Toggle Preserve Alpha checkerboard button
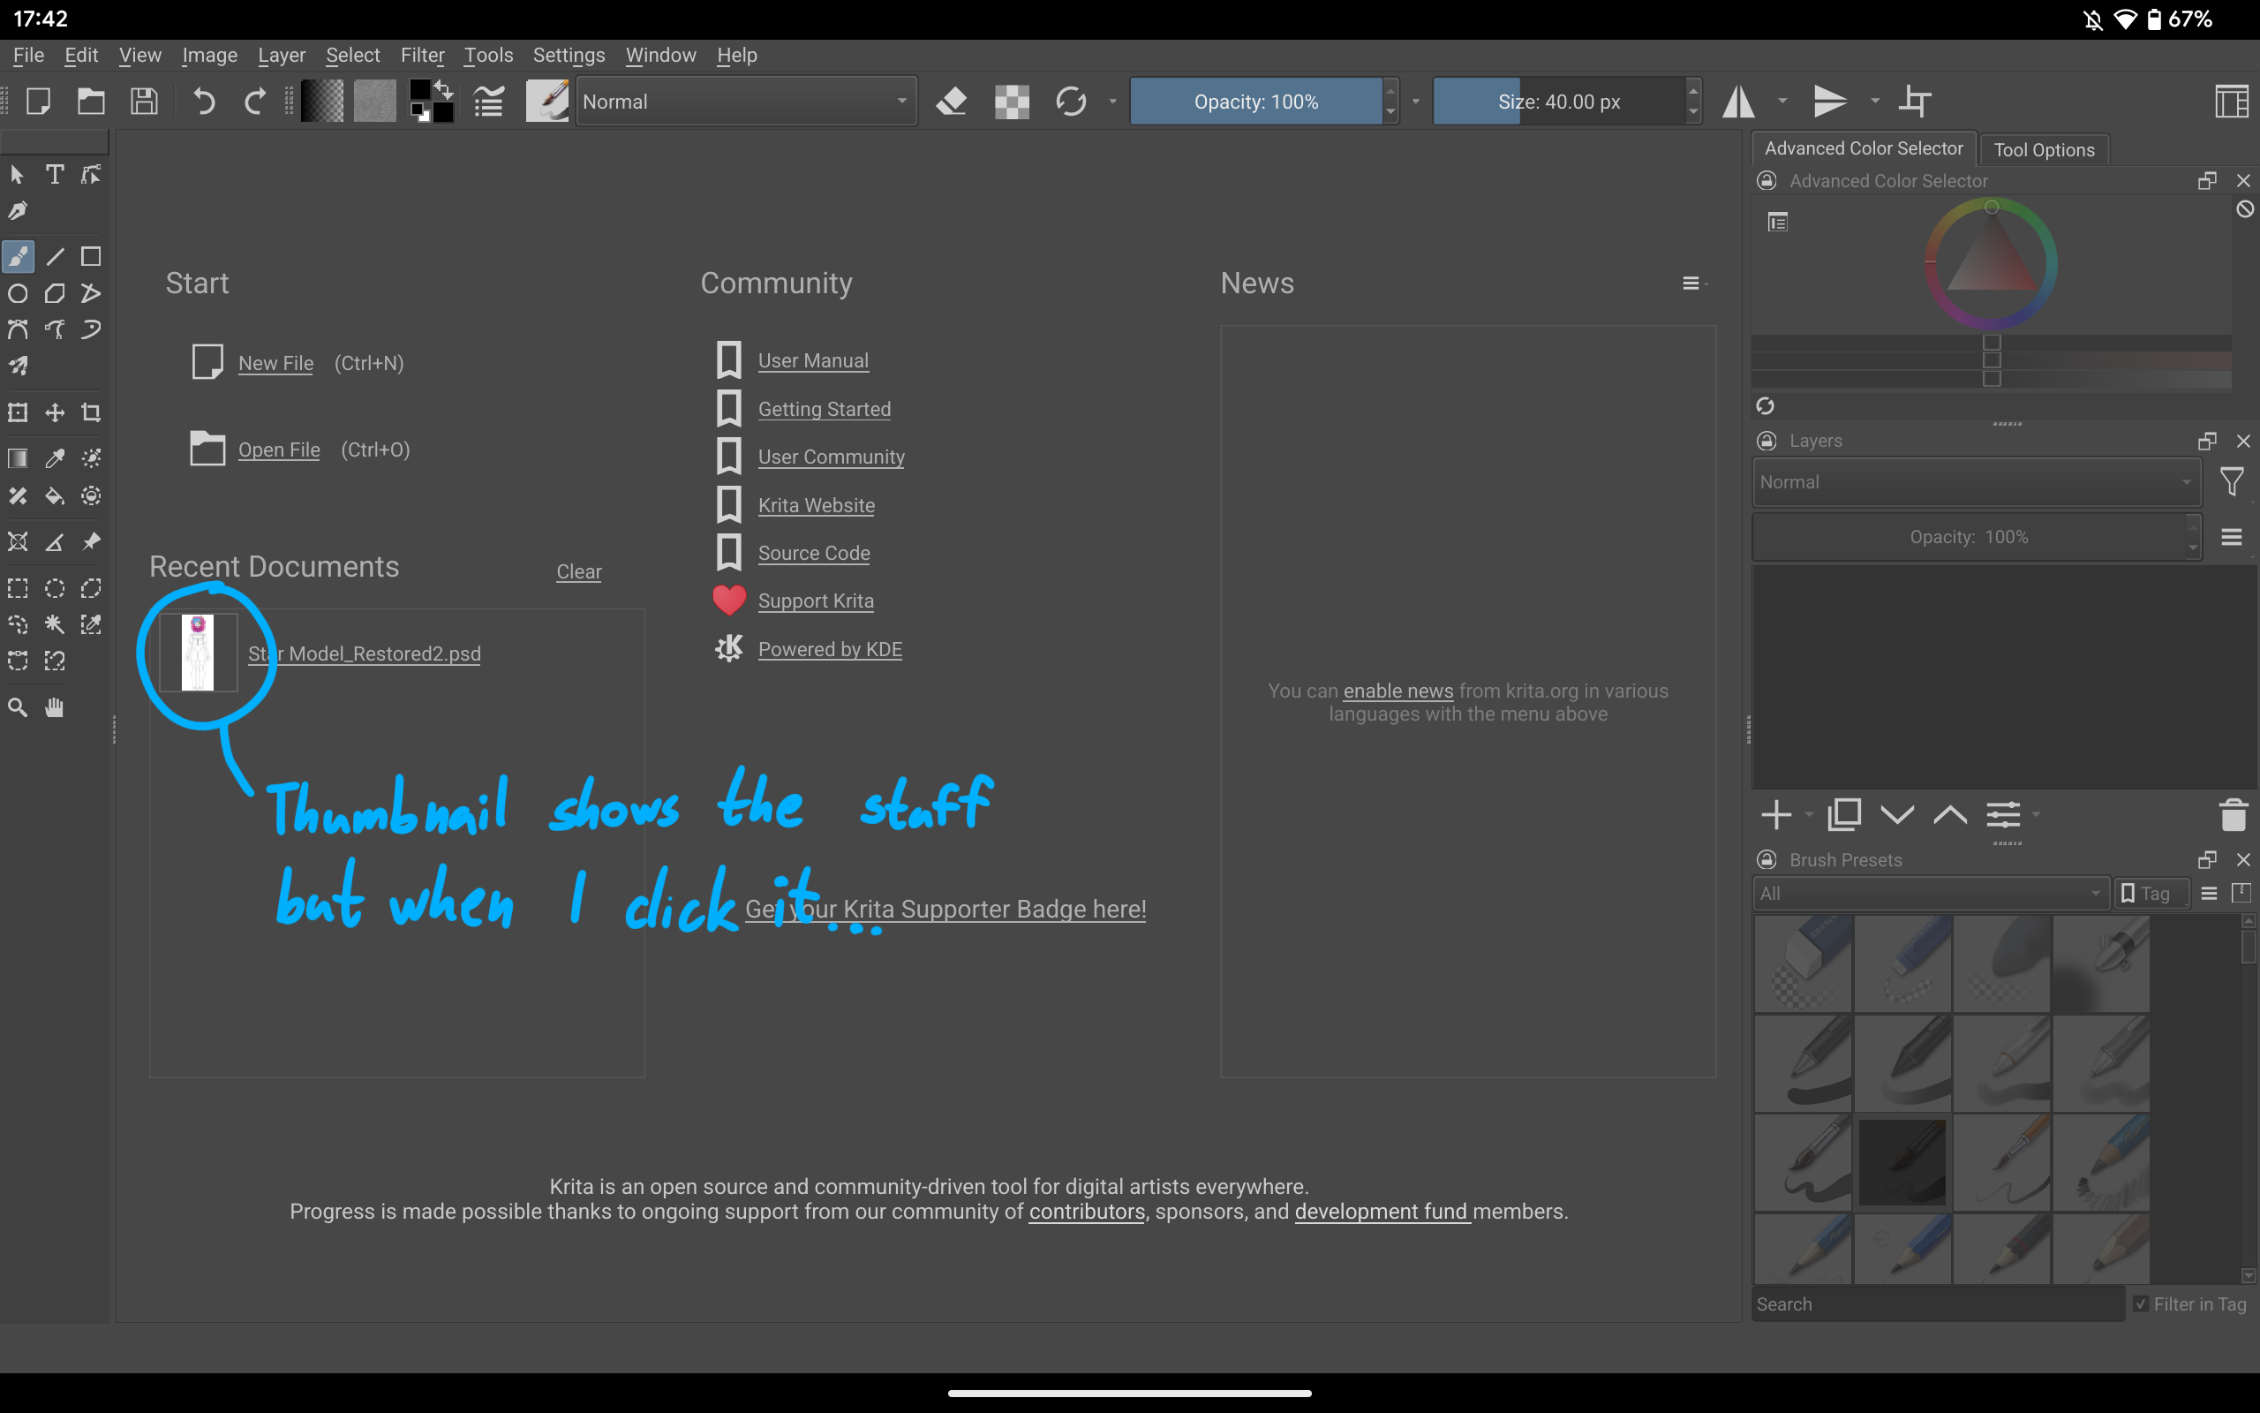The height and width of the screenshot is (1413, 2260). pos(1012,101)
